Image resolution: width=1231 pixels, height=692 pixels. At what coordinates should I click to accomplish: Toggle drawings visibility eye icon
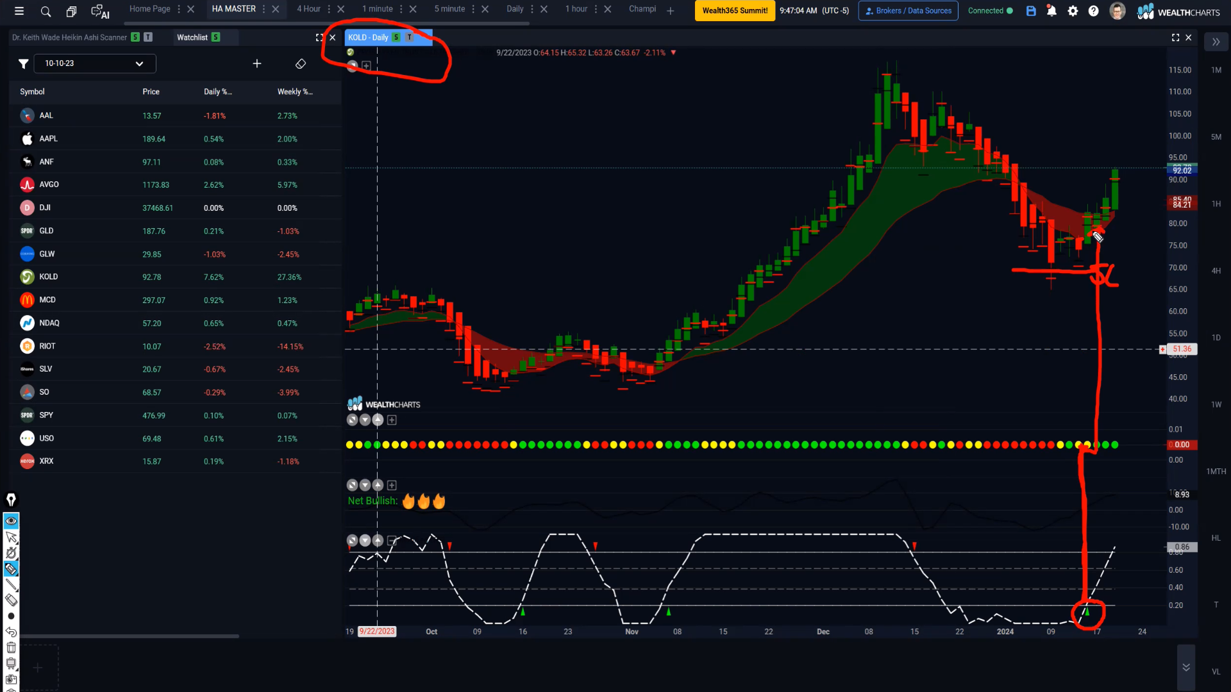(11, 521)
